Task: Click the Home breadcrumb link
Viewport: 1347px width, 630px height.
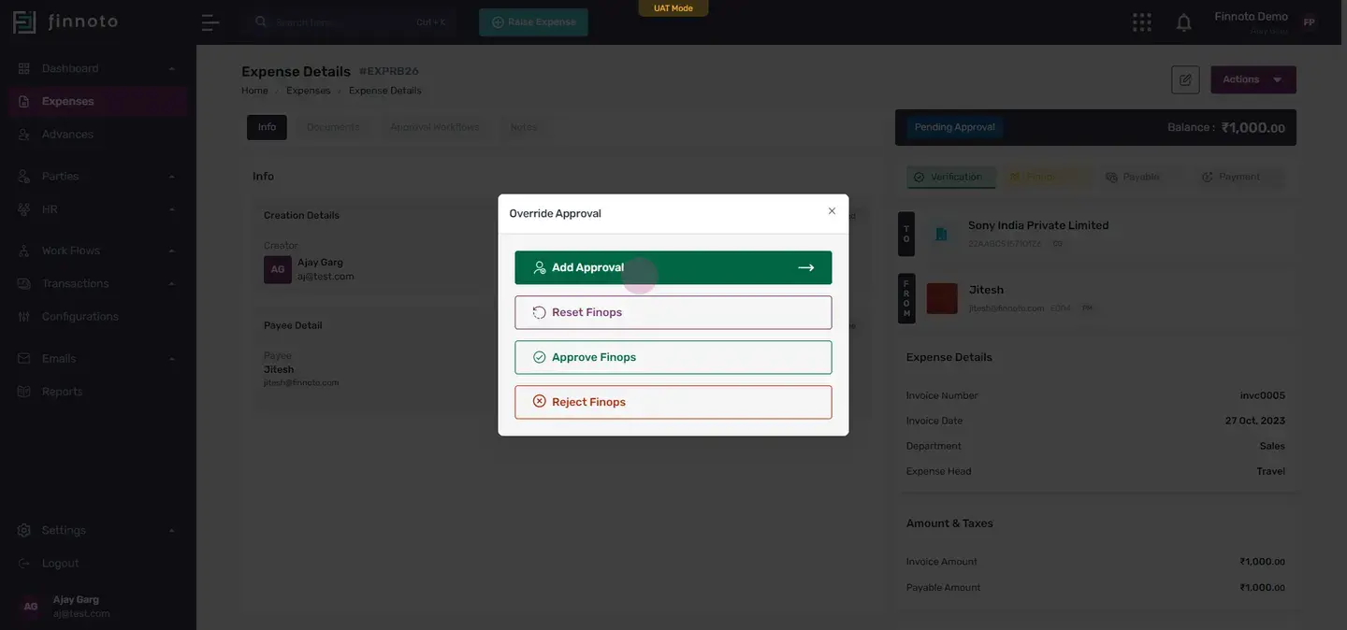Action: tap(254, 91)
